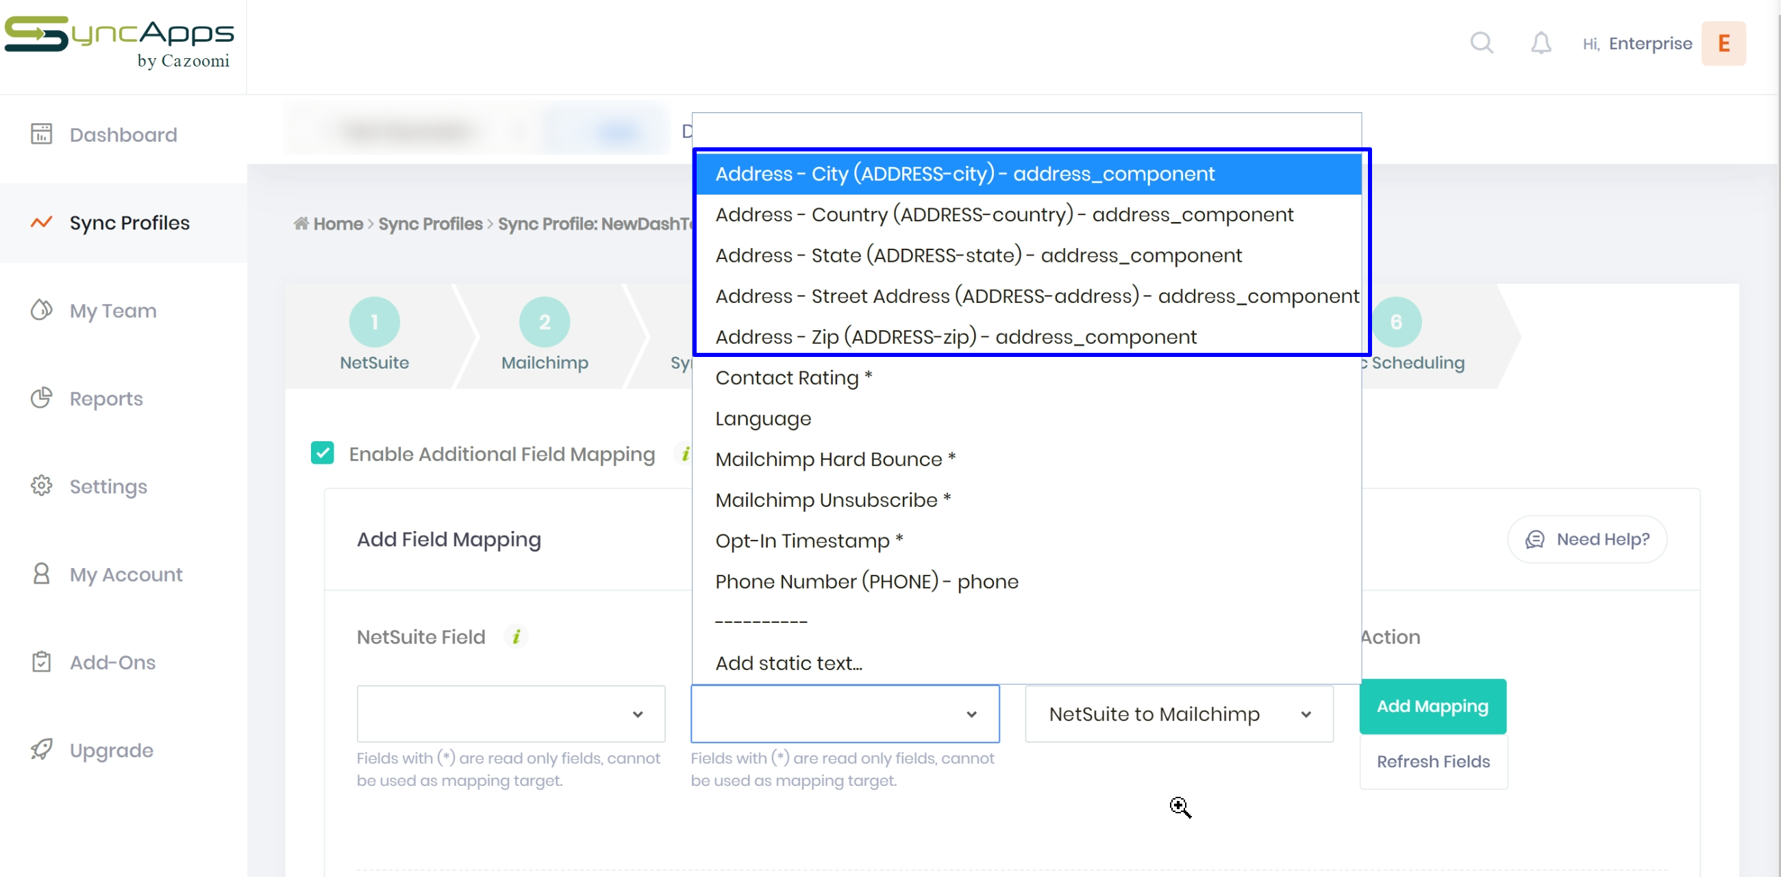The width and height of the screenshot is (1781, 877).
Task: Click the Add Mapping button
Action: coord(1432,706)
